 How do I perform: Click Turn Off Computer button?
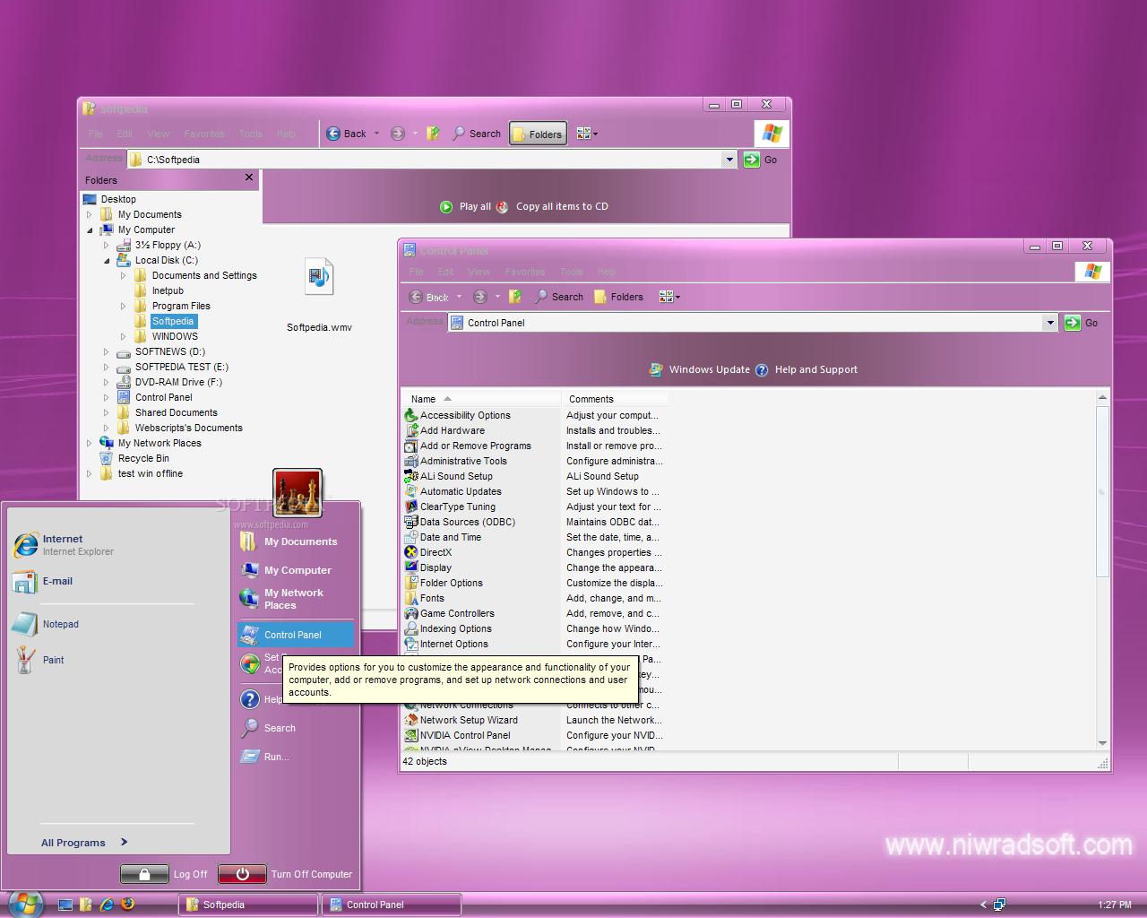[x=285, y=874]
